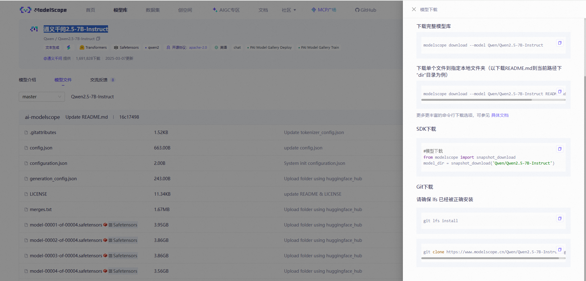Click the commit hash 16c17498
Screen dimensions: 586x281
pos(129,117)
